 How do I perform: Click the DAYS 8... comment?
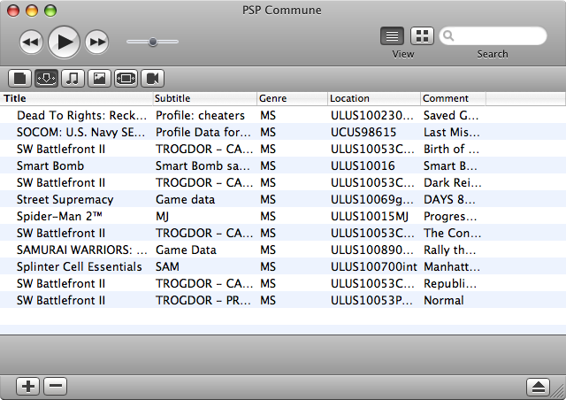449,199
